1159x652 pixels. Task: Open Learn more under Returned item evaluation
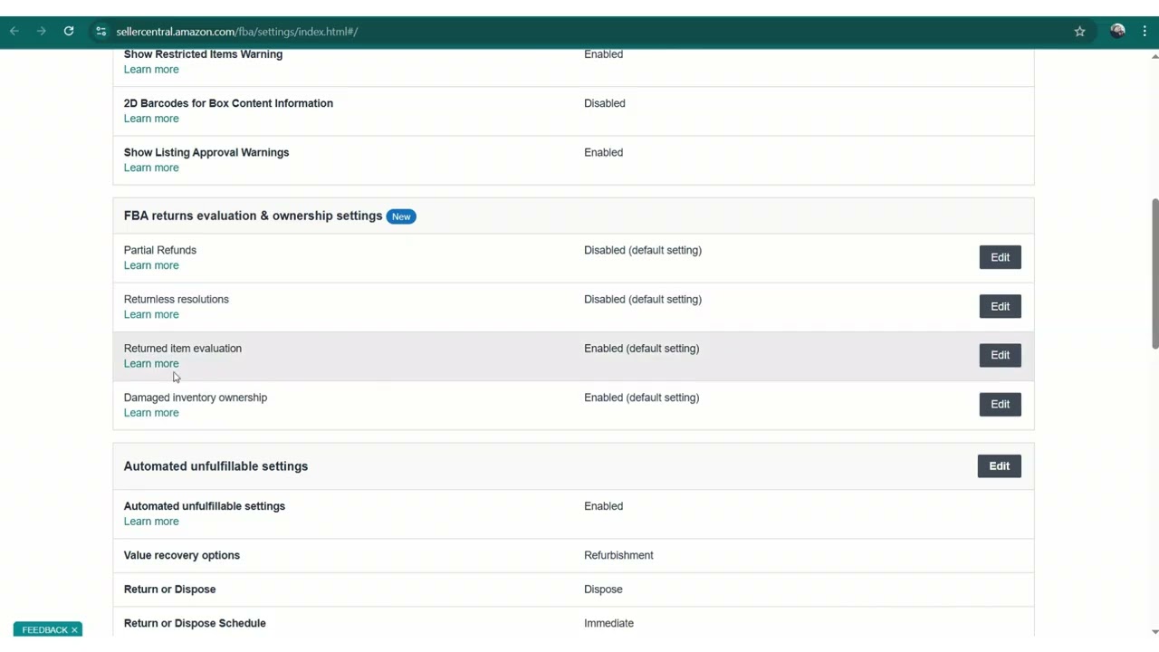click(151, 363)
